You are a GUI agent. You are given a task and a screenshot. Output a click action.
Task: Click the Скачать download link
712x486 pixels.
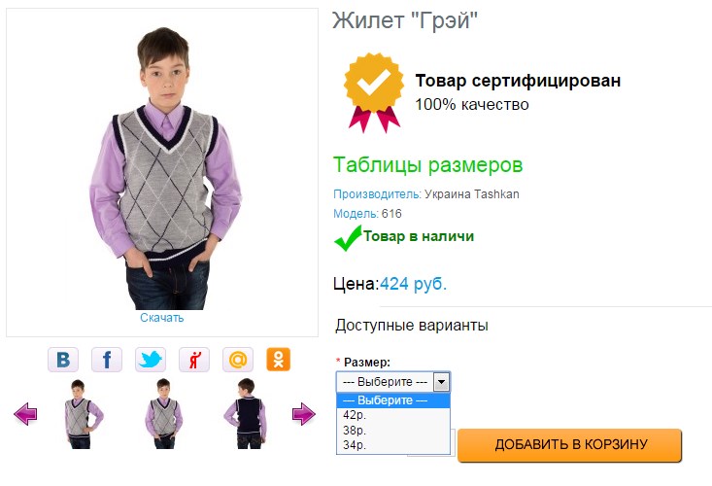pyautogui.click(x=161, y=318)
